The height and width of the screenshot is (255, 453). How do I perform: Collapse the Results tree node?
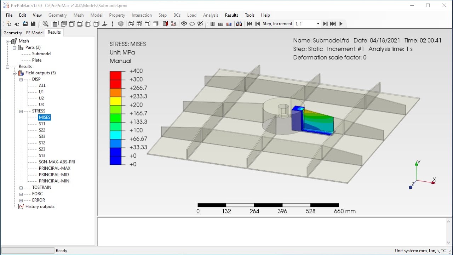(8, 67)
